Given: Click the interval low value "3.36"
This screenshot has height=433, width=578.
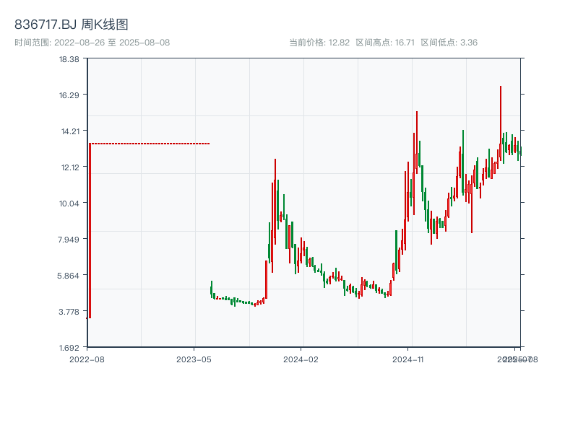Looking at the screenshot, I should pyautogui.click(x=470, y=43).
